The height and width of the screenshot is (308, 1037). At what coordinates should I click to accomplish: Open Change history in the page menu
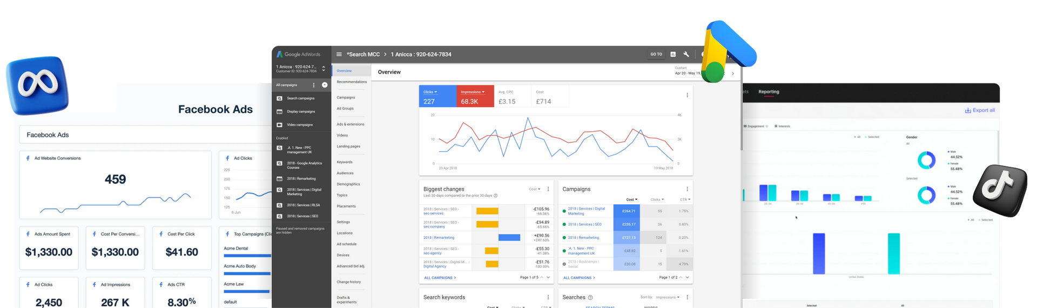click(349, 282)
